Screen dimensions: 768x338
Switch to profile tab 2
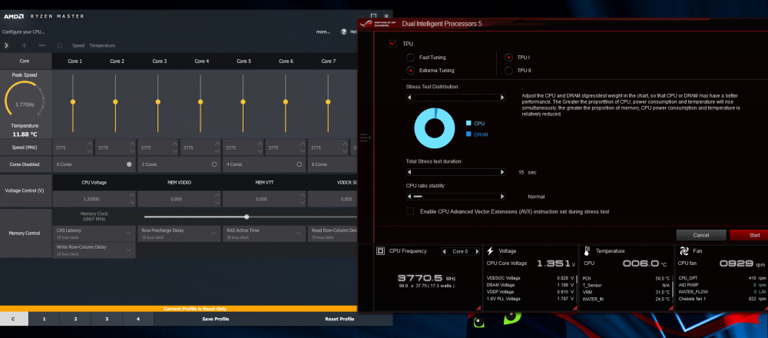pyautogui.click(x=75, y=319)
